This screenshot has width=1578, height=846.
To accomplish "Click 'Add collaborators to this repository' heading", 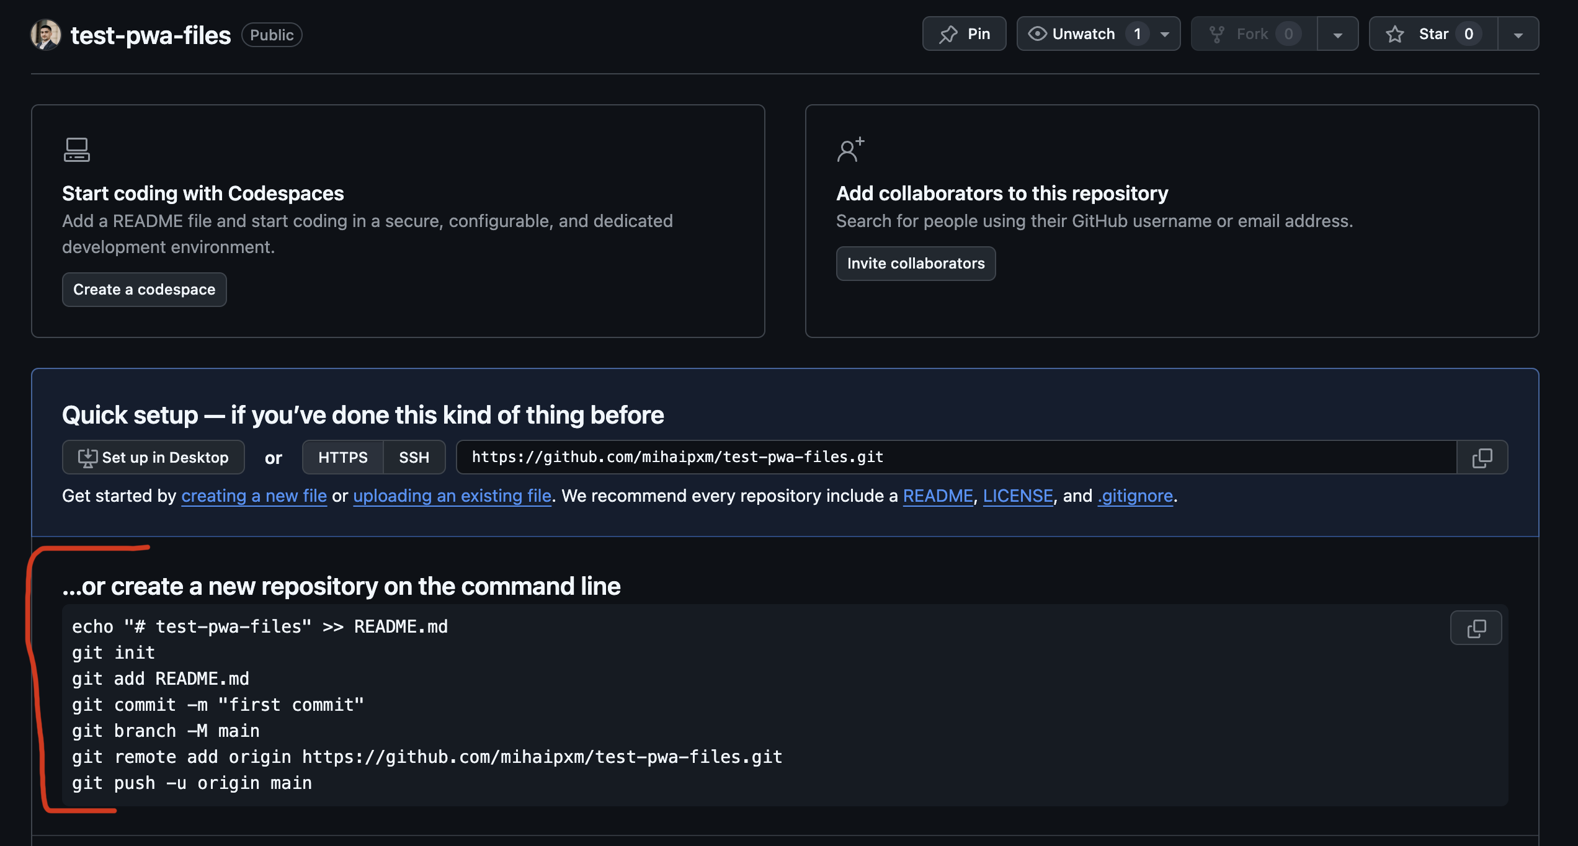I will (x=1002, y=193).
